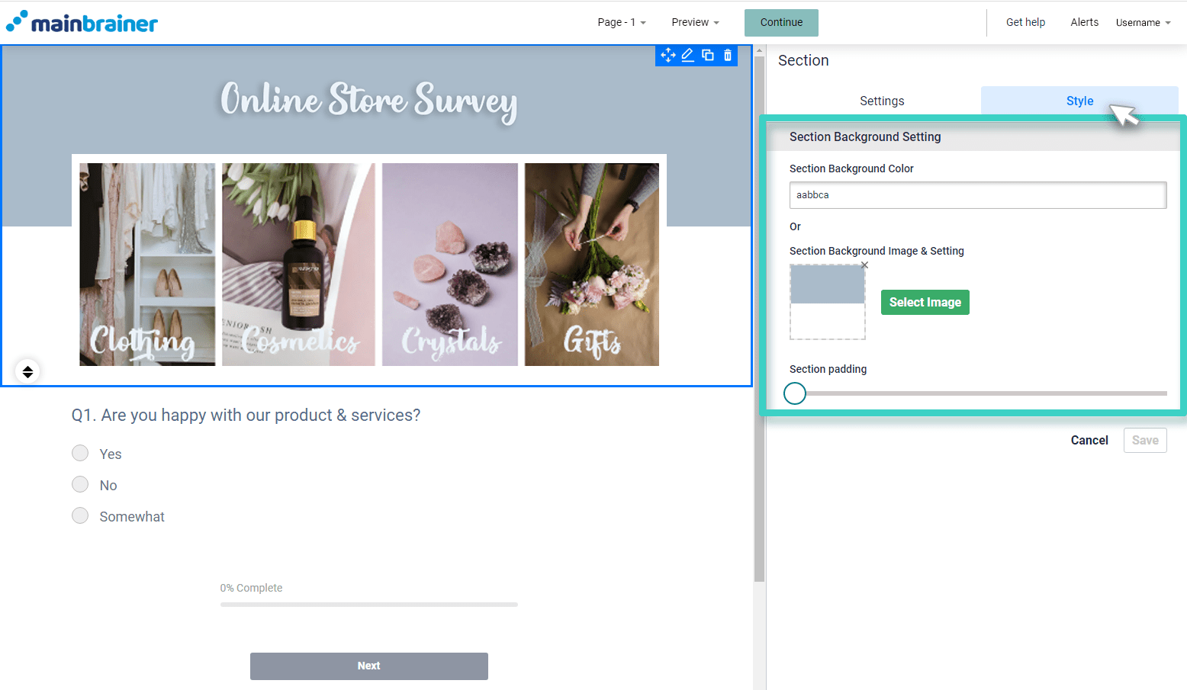Switch to the Settings tab

pyautogui.click(x=881, y=101)
